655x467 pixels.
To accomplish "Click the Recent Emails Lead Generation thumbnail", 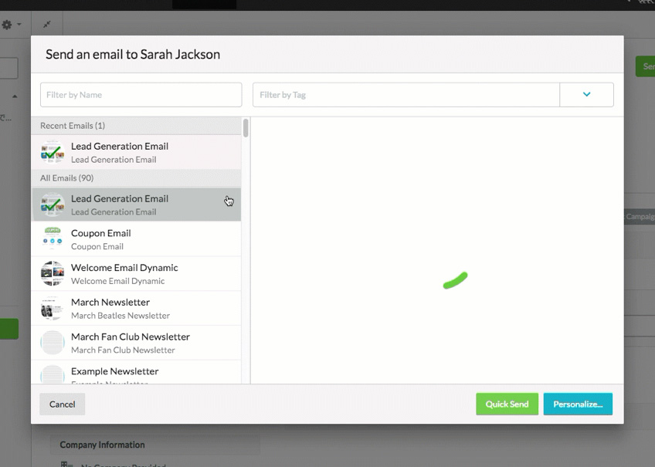I will point(53,152).
